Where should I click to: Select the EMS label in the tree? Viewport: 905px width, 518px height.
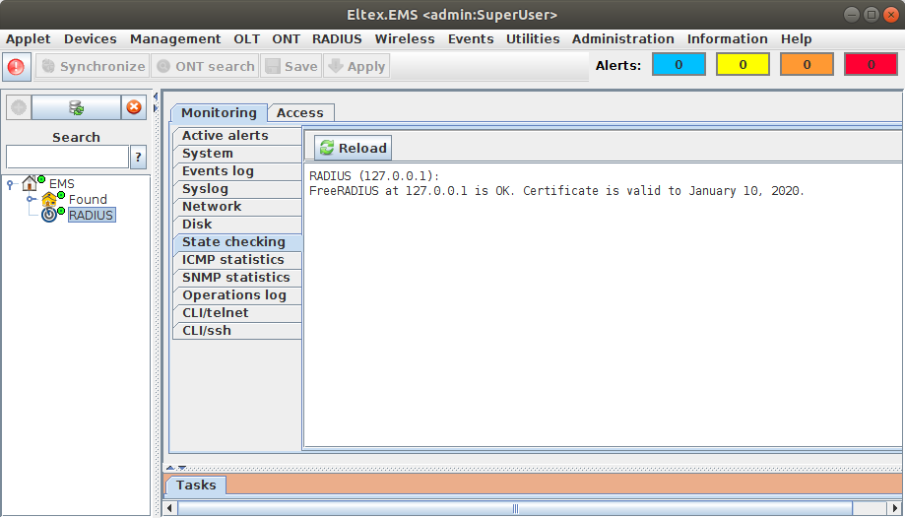[x=62, y=183]
